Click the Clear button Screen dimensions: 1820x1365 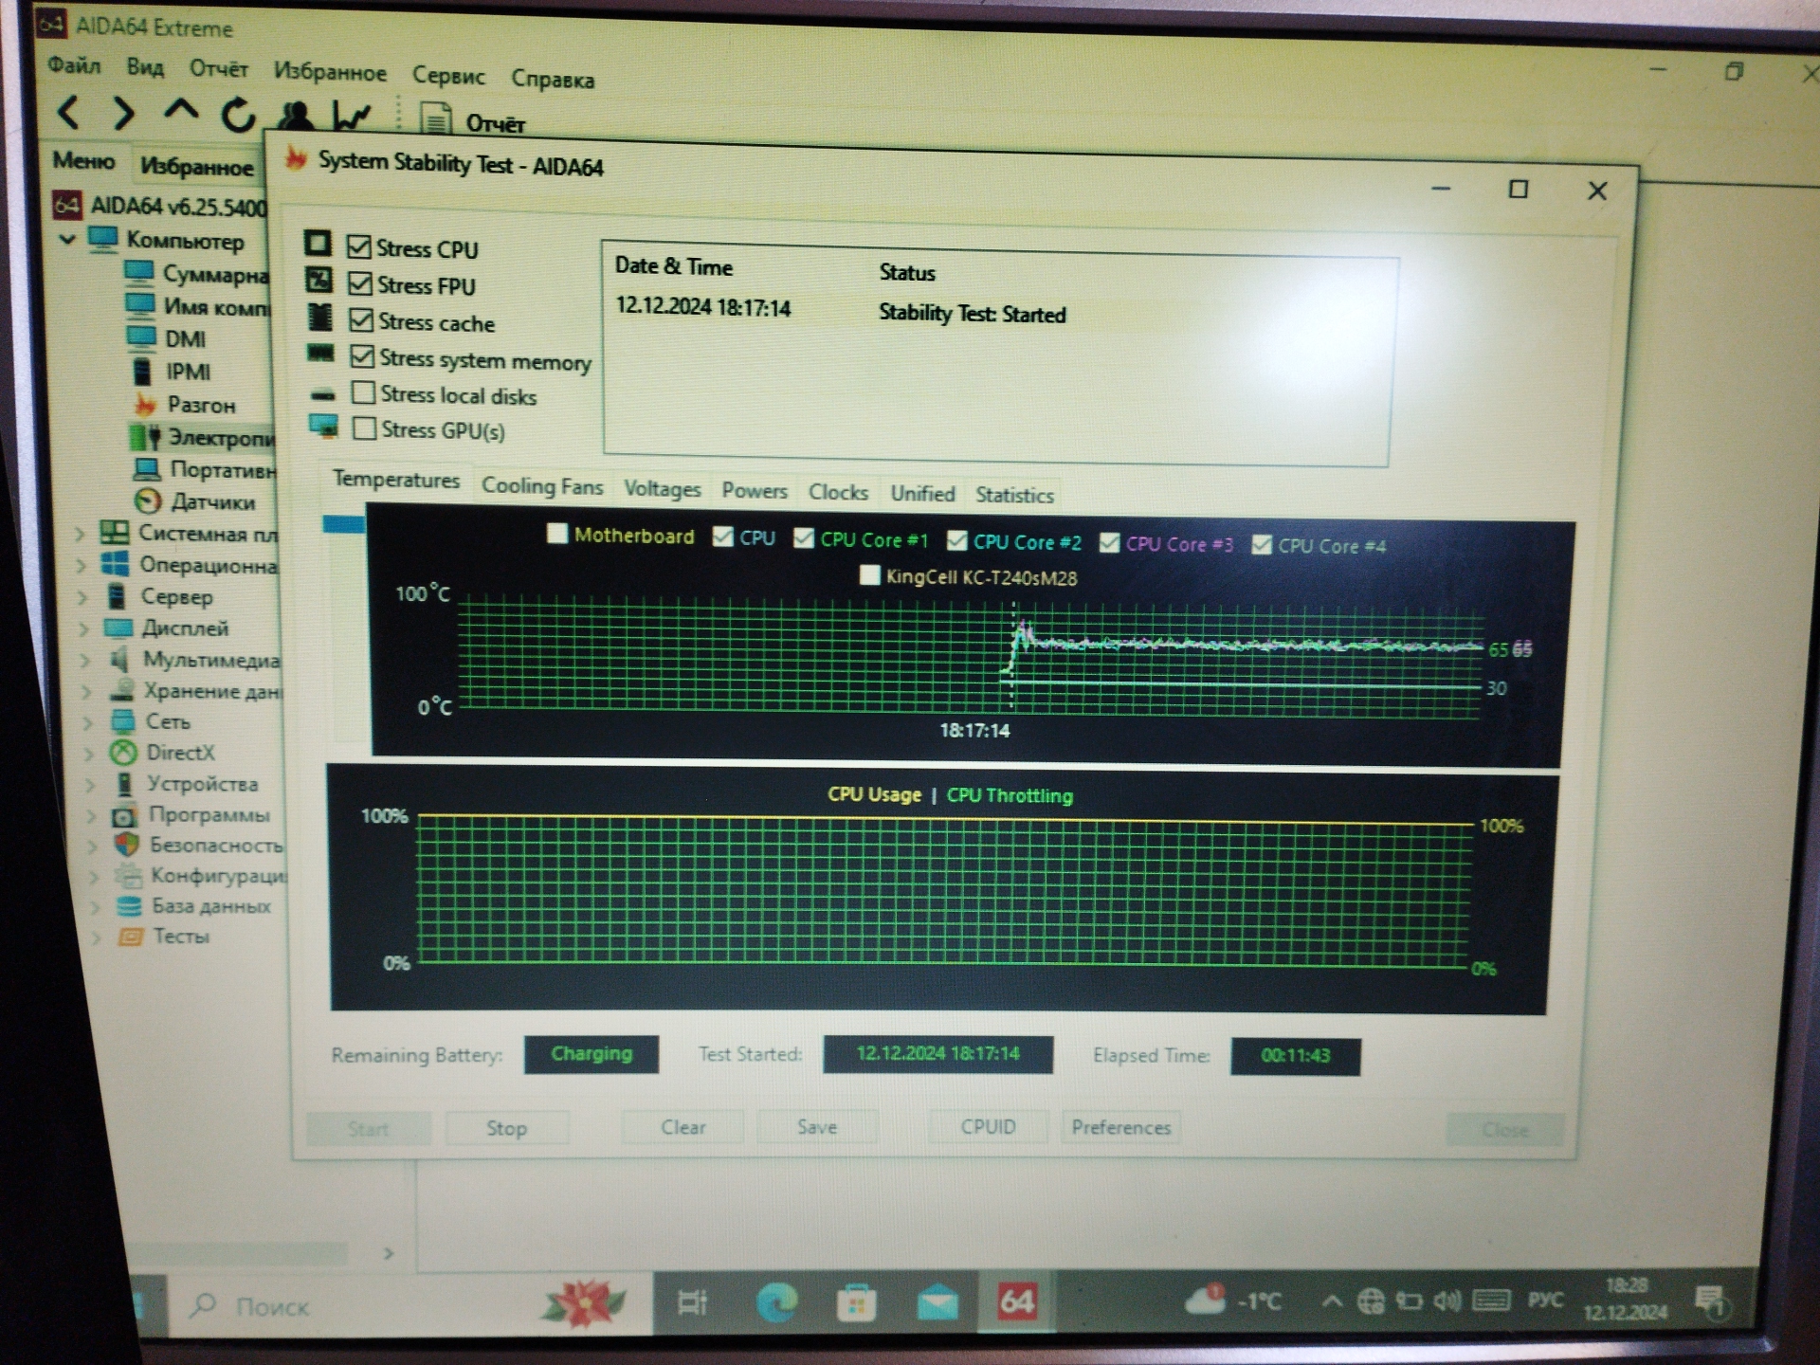[683, 1127]
